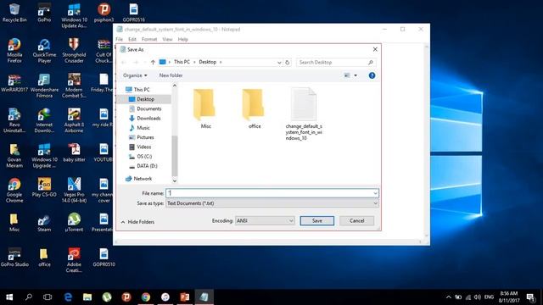Open Notepad View menu
Viewport: 543px width, 305px height.
[x=167, y=40]
